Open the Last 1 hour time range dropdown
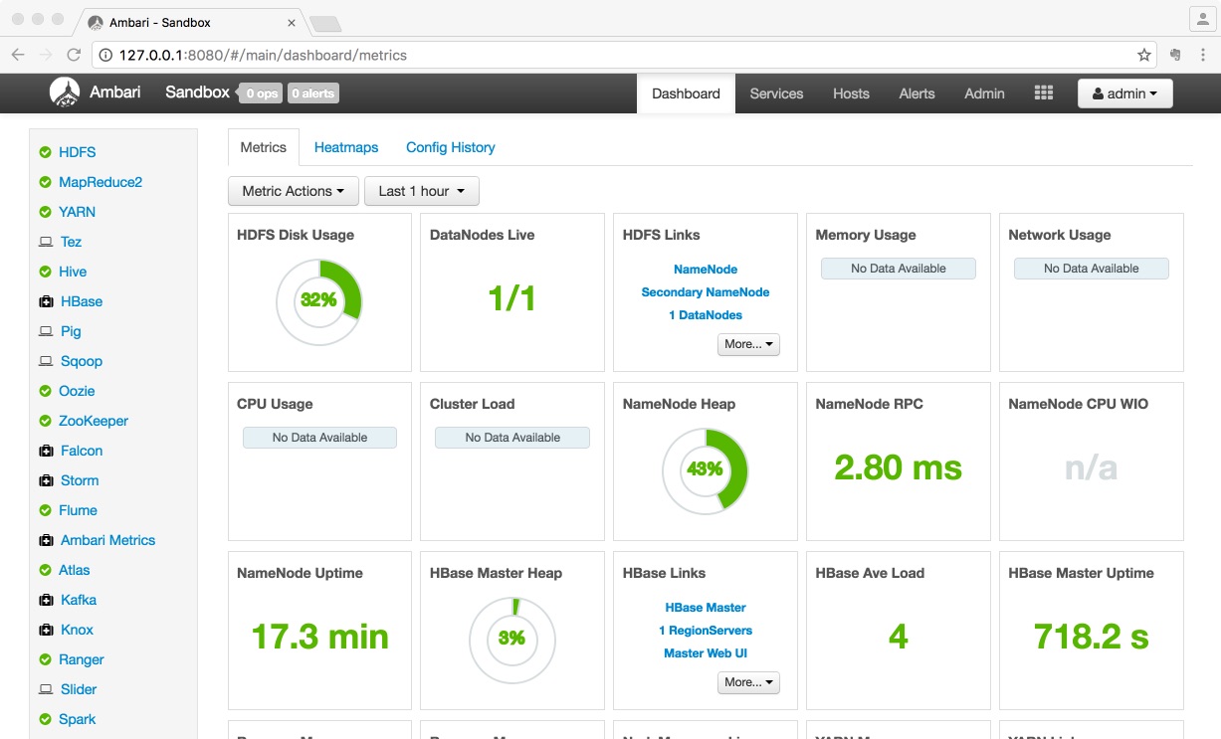 tap(422, 191)
